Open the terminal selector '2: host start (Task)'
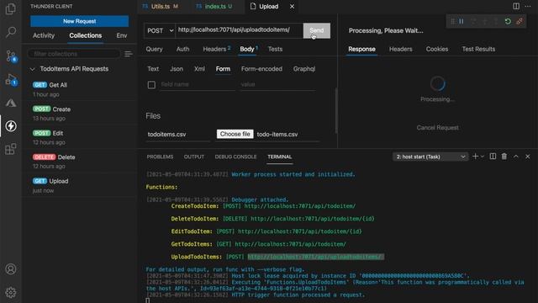This screenshot has height=303, width=538. 430,157
